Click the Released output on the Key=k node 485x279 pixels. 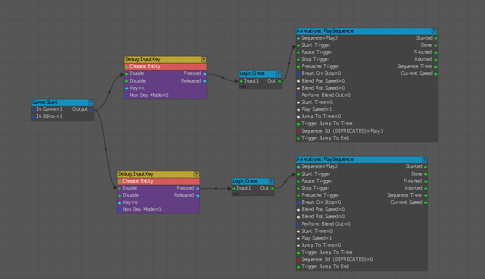click(x=194, y=81)
